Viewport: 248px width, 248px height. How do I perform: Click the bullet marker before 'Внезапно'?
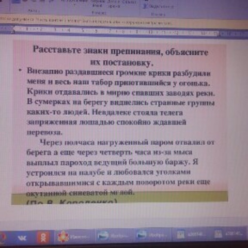20,70
